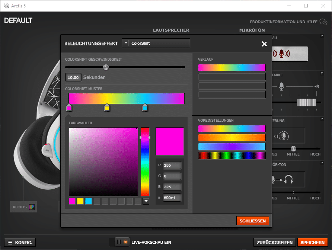This screenshot has height=250, width=332.
Task: Choose the orange-yellow gradient preset
Action: [232, 138]
